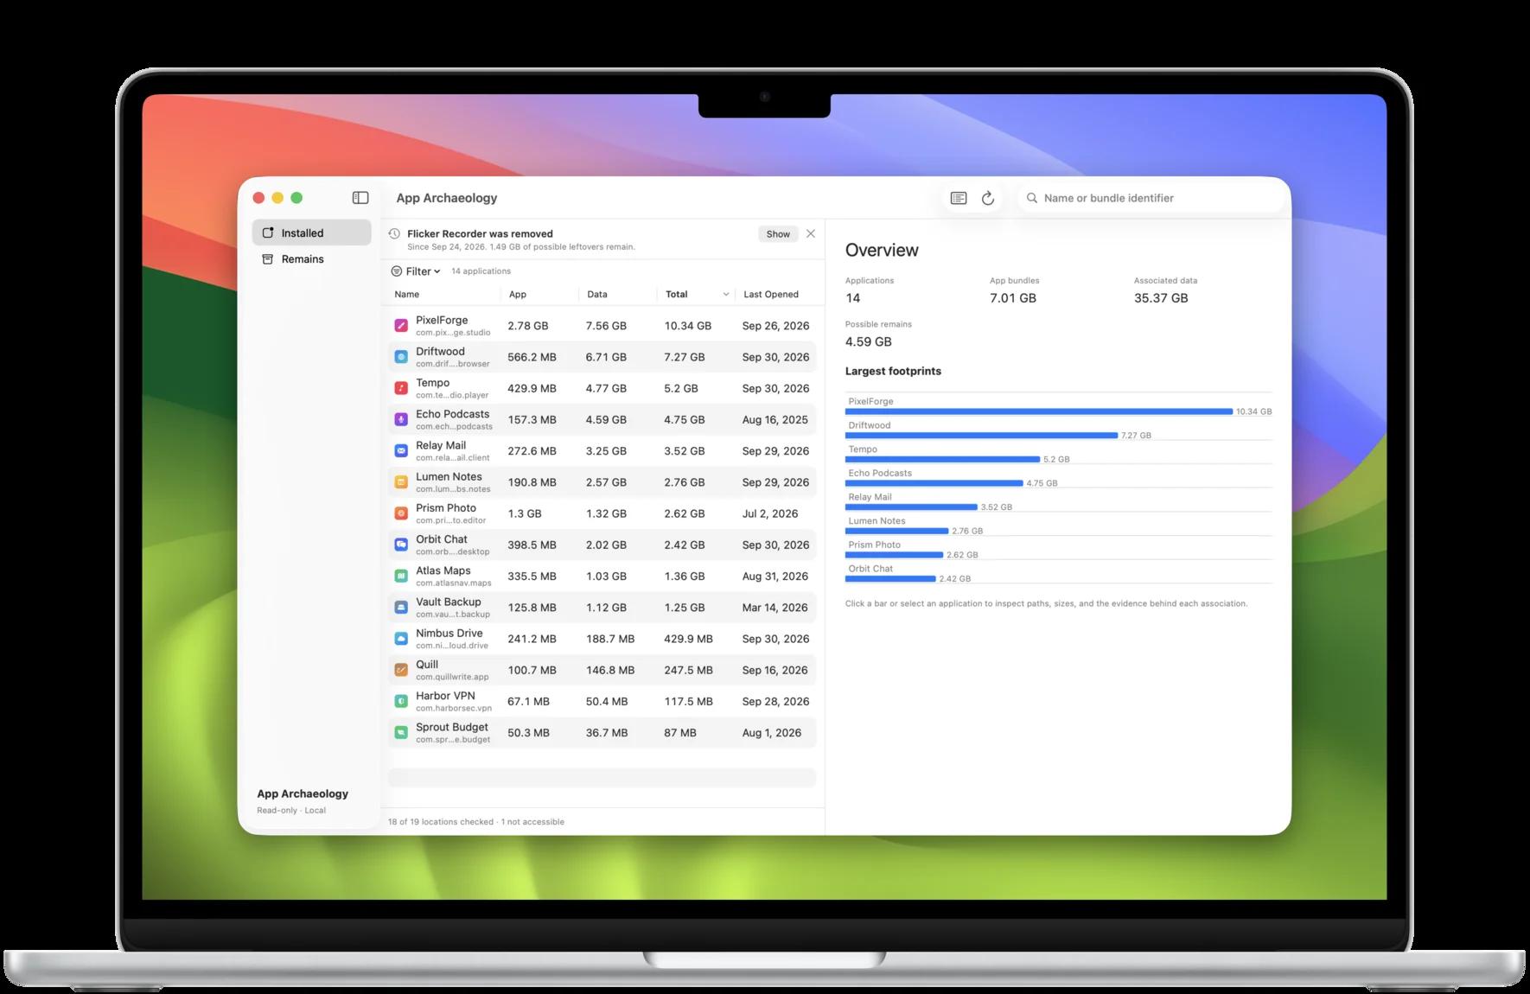Image resolution: width=1530 pixels, height=994 pixels.
Task: Click the date Mar 14, 2026
Action: pyautogui.click(x=775, y=608)
